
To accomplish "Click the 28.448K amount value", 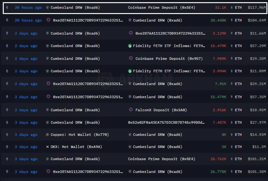I will (218, 20).
